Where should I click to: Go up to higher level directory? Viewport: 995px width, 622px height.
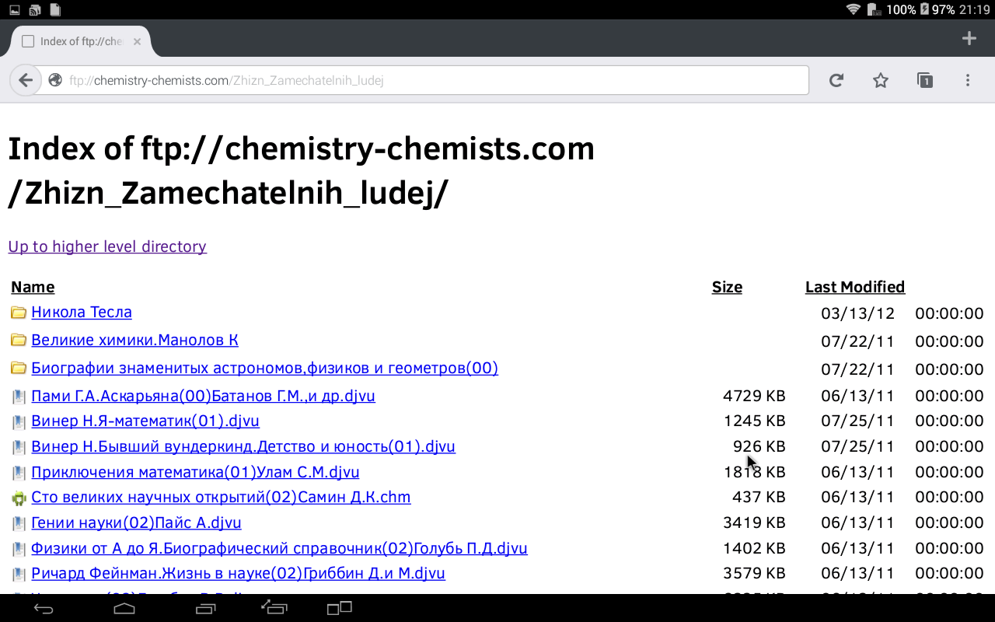coord(107,246)
